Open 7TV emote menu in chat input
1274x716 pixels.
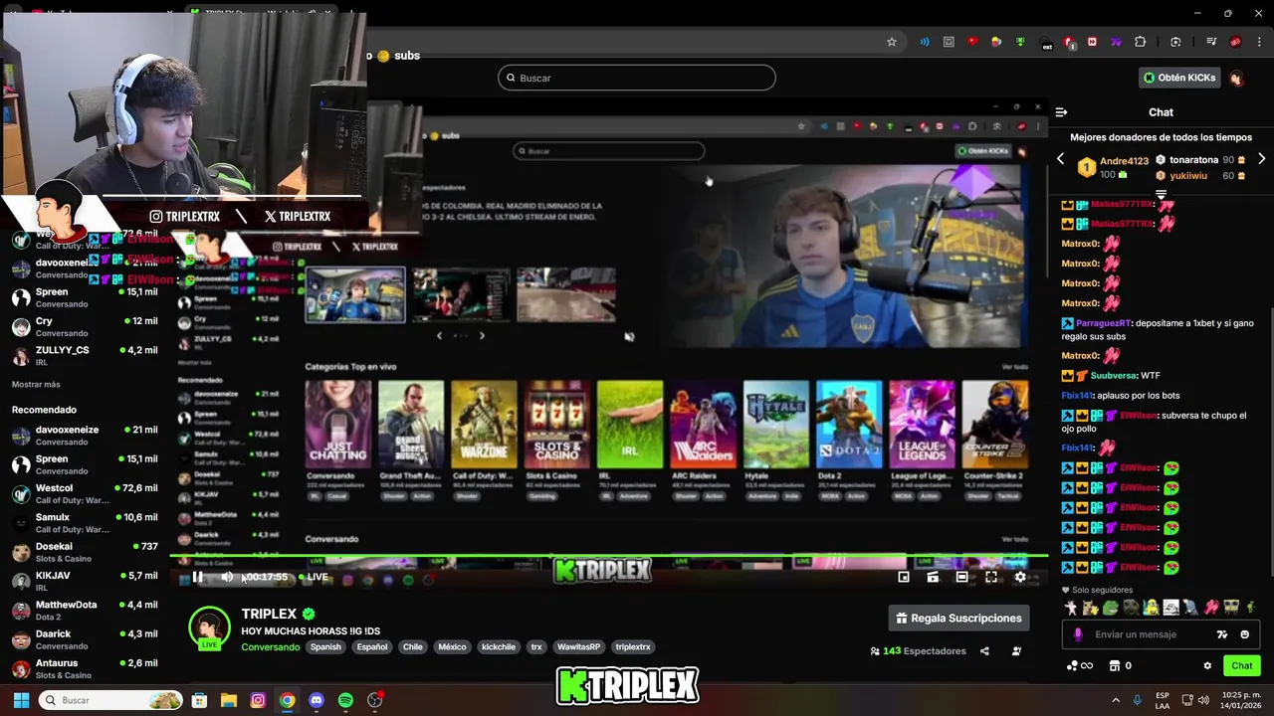point(1222,634)
